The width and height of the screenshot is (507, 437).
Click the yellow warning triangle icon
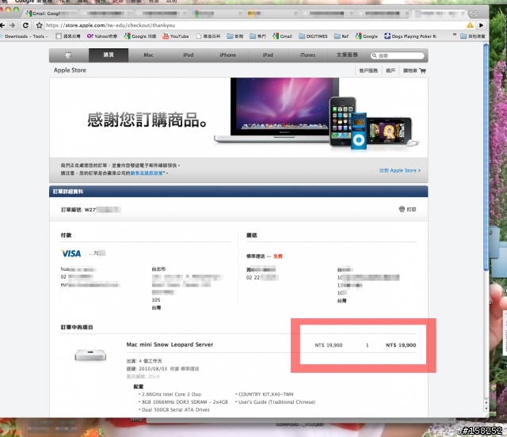click(x=470, y=25)
